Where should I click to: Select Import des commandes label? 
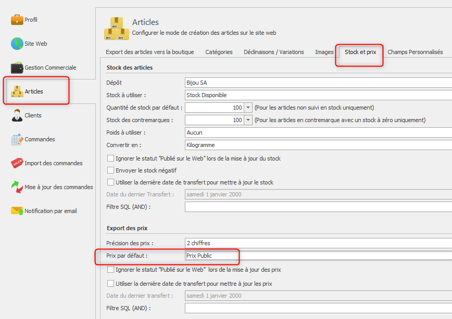[x=54, y=163]
